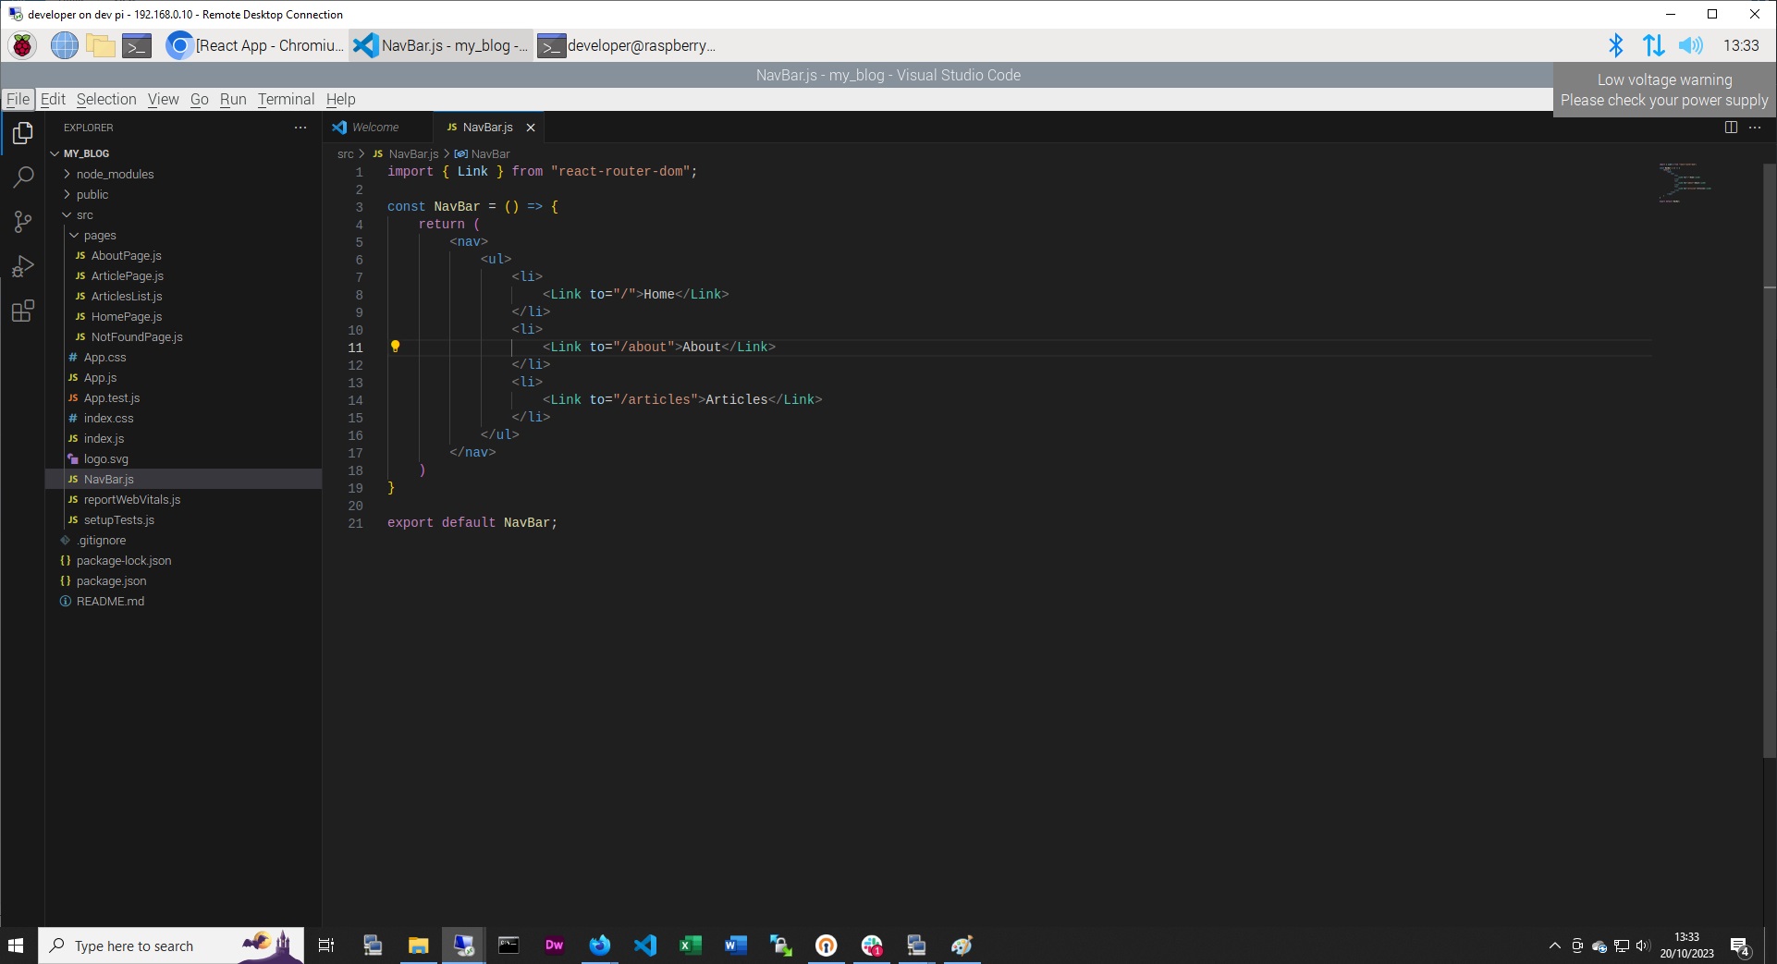
Task: Click Windows Start button
Action: tap(16, 946)
